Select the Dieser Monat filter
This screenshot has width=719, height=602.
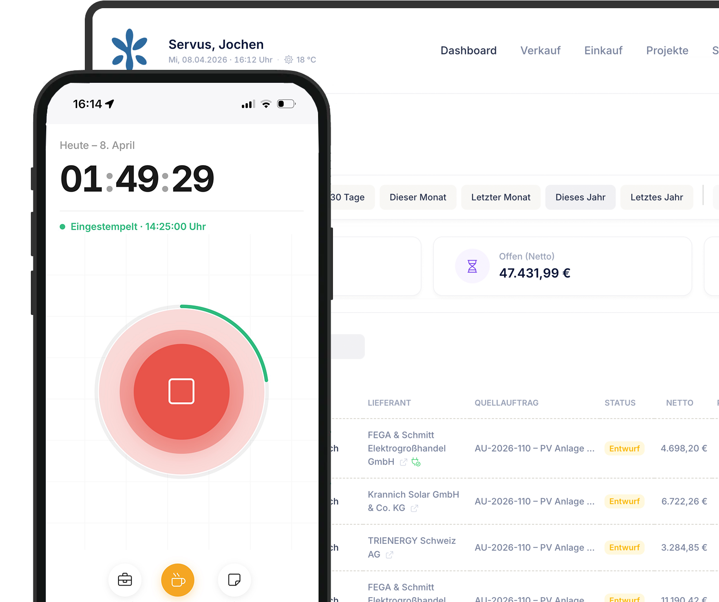click(418, 197)
